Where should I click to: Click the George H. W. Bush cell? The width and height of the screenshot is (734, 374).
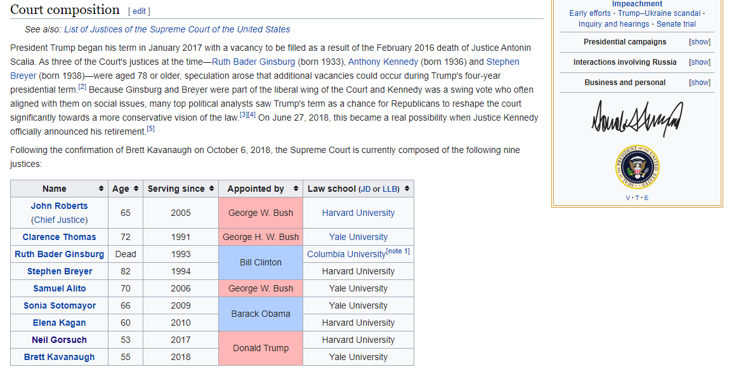(x=261, y=237)
